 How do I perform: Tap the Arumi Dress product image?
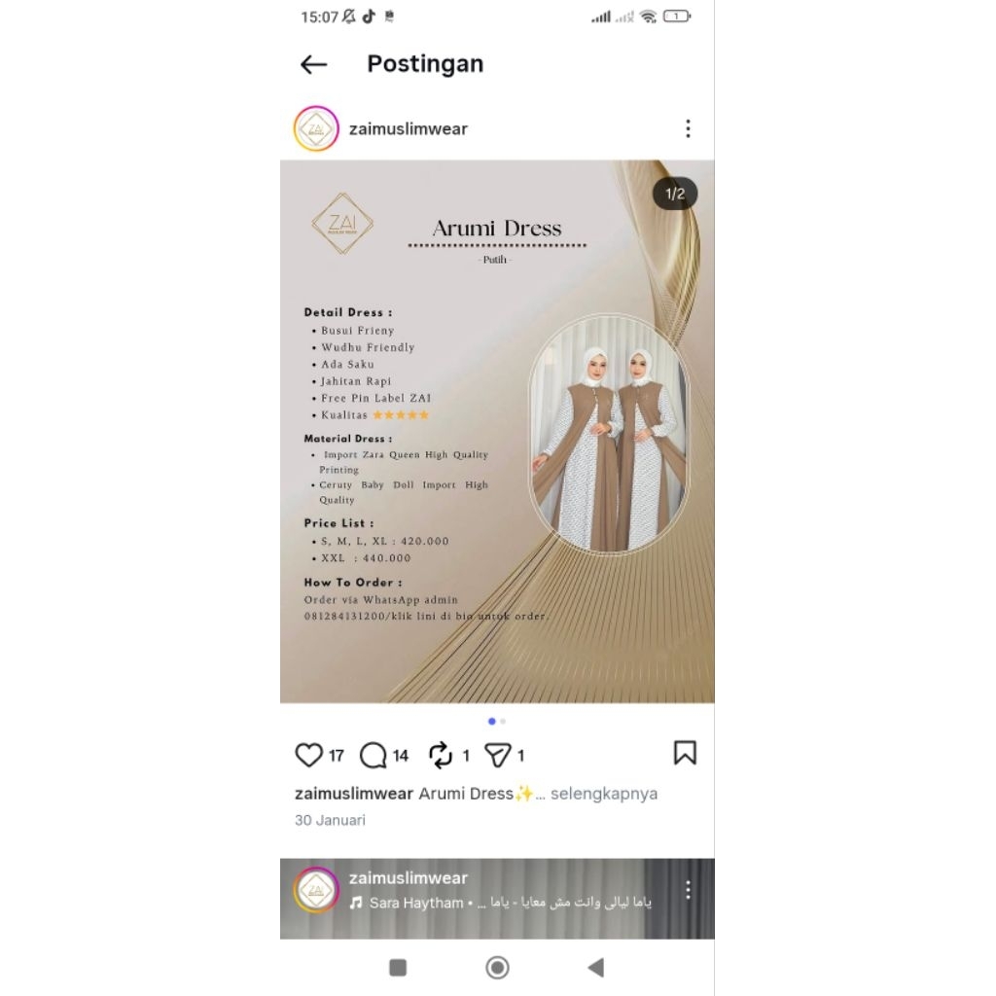pos(497,431)
